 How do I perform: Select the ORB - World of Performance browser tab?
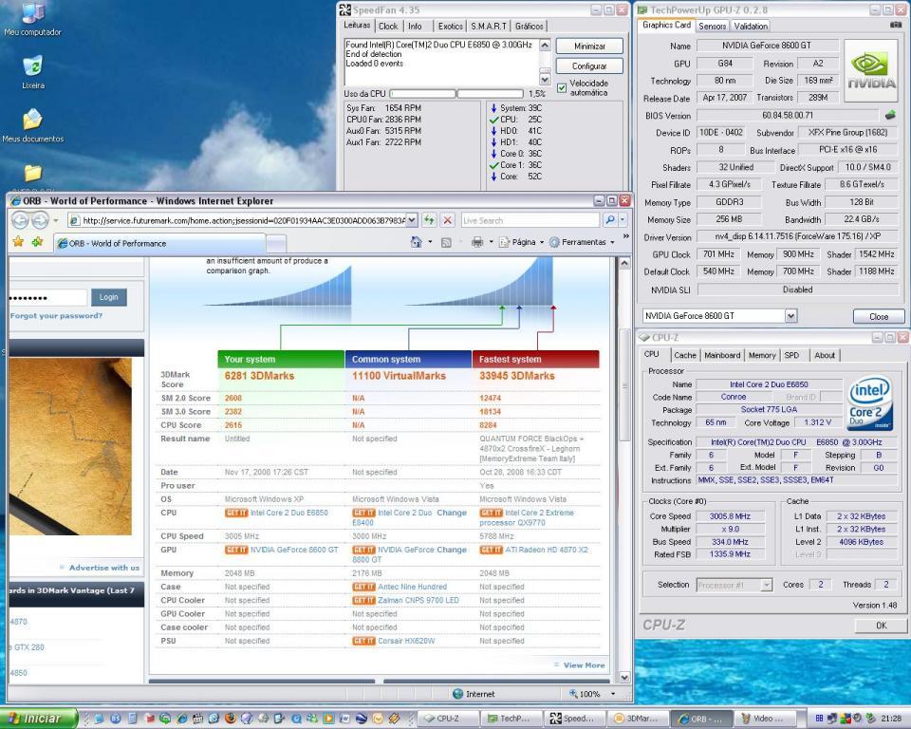159,244
